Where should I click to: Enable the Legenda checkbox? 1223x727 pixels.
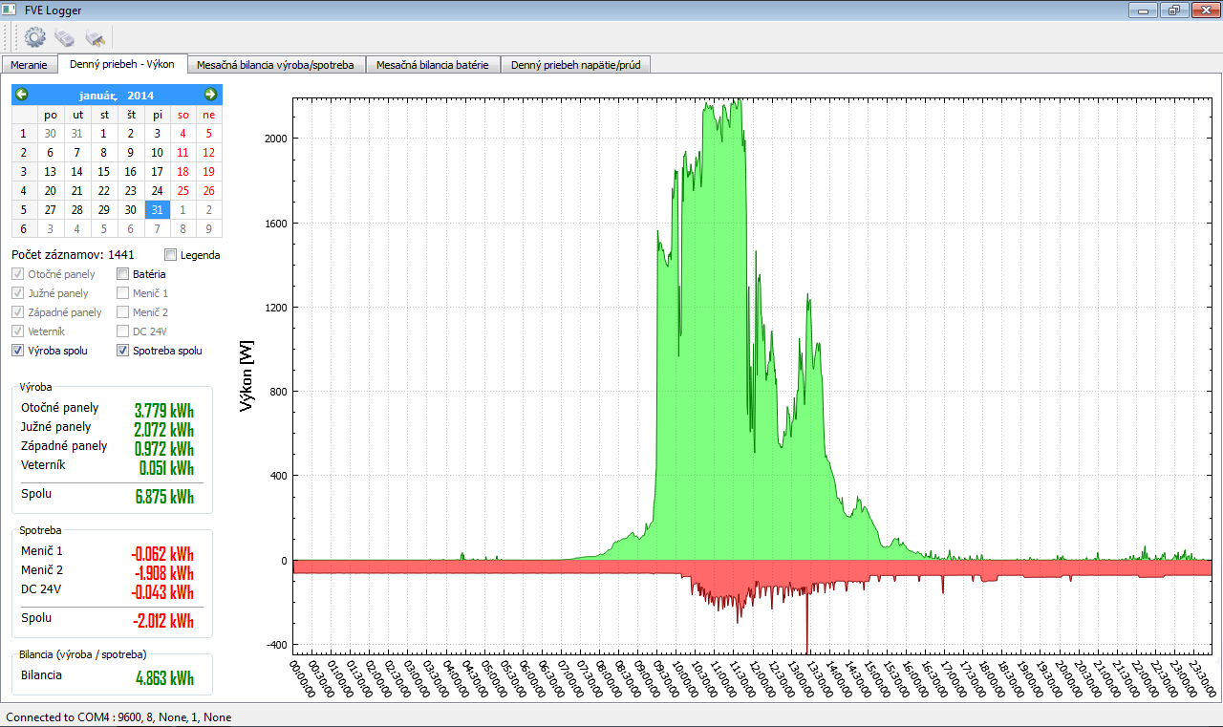pos(171,255)
